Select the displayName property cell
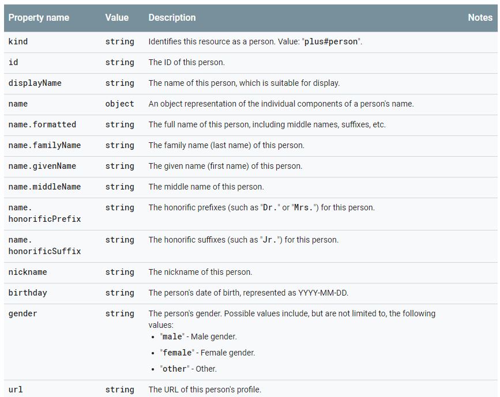This screenshot has width=500, height=397. click(x=35, y=83)
